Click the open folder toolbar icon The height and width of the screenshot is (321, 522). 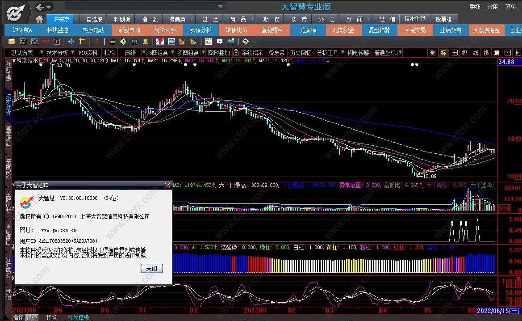pyautogui.click(x=12, y=41)
